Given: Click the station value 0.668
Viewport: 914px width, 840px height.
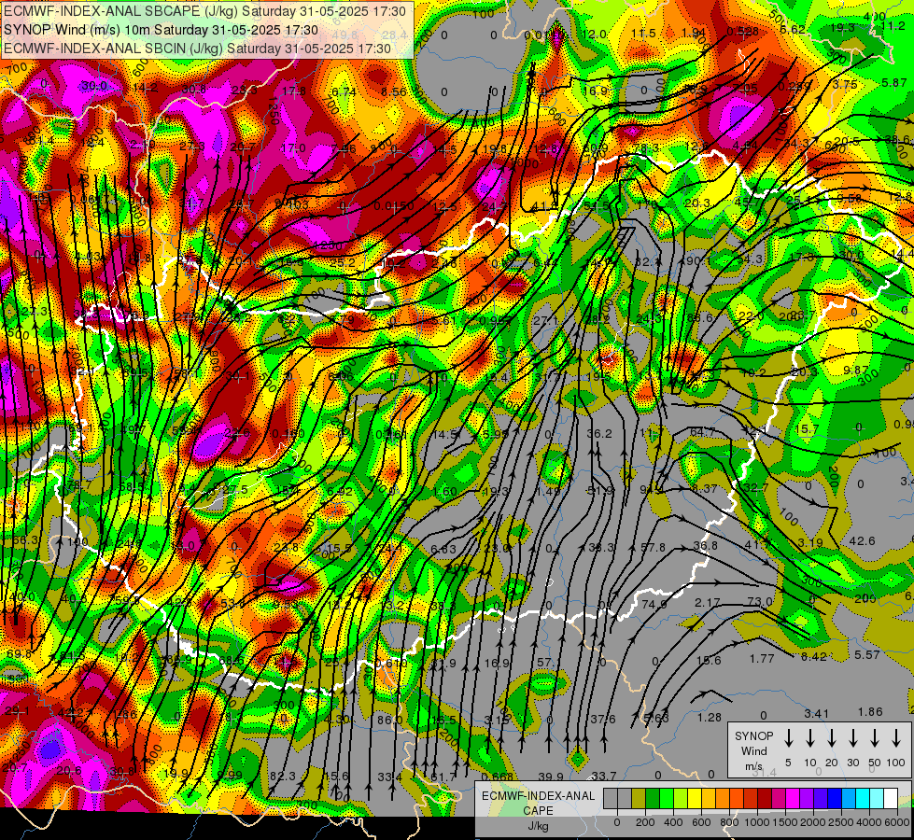Looking at the screenshot, I should pos(498,777).
